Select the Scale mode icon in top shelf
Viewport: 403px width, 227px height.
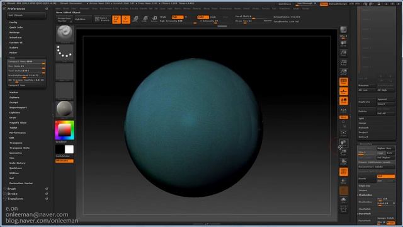point(145,20)
